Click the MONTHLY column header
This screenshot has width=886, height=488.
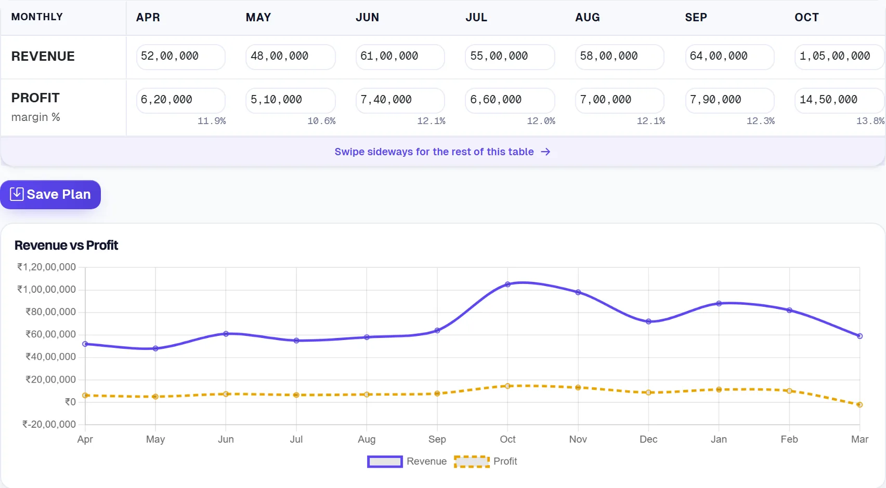[37, 17]
